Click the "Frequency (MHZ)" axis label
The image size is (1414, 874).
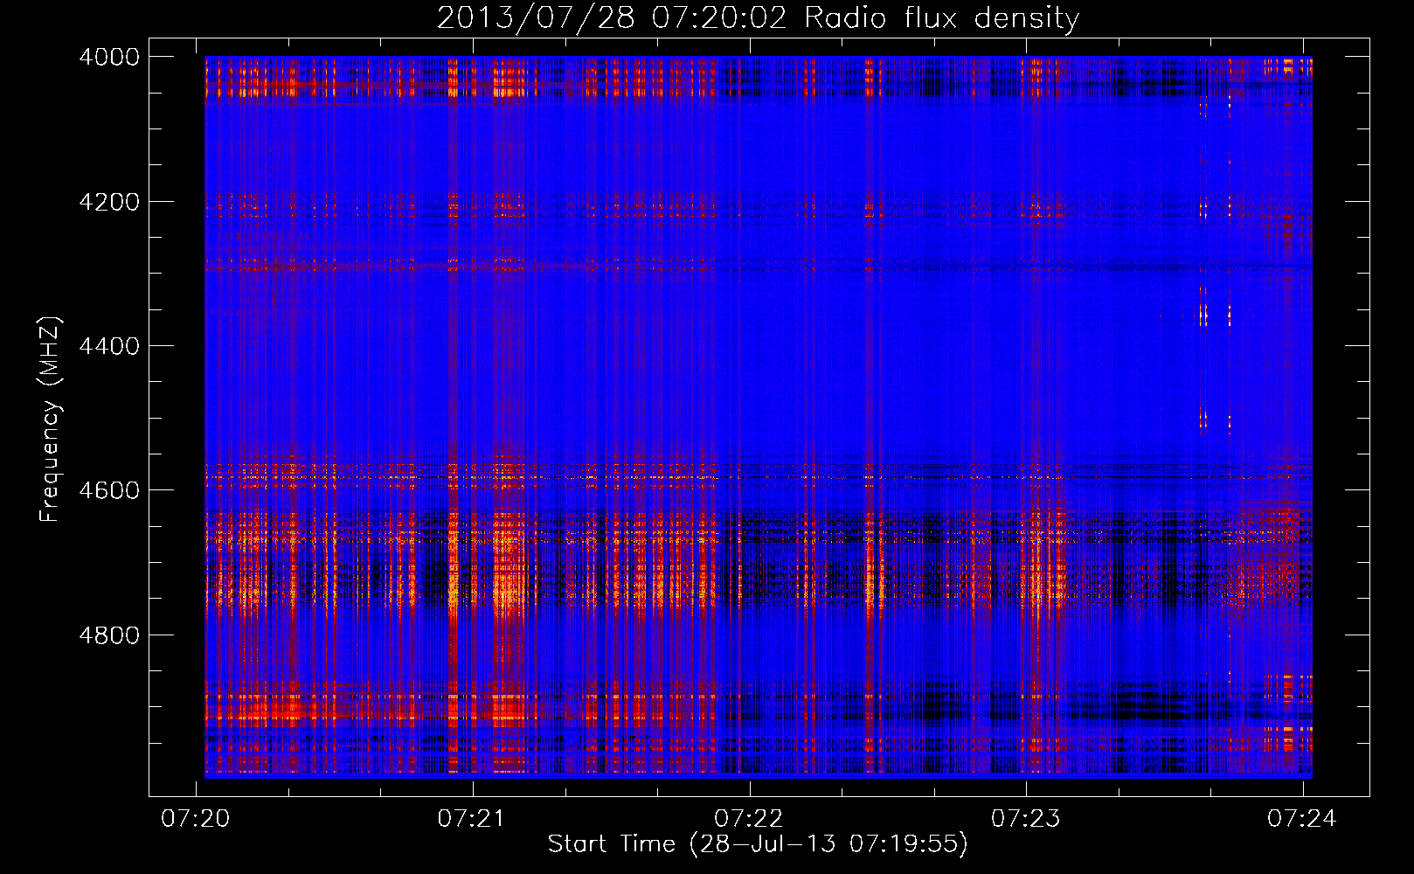50,420
